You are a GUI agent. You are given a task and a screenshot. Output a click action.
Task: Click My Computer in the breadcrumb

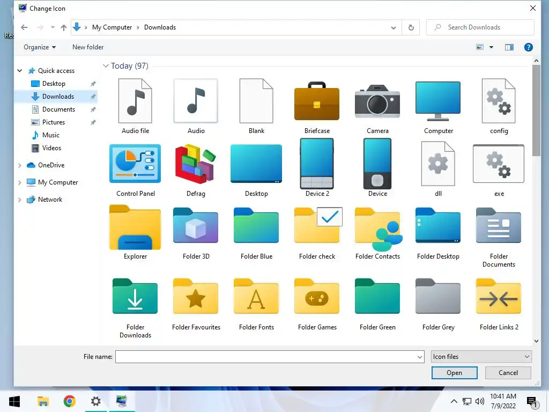tap(112, 27)
